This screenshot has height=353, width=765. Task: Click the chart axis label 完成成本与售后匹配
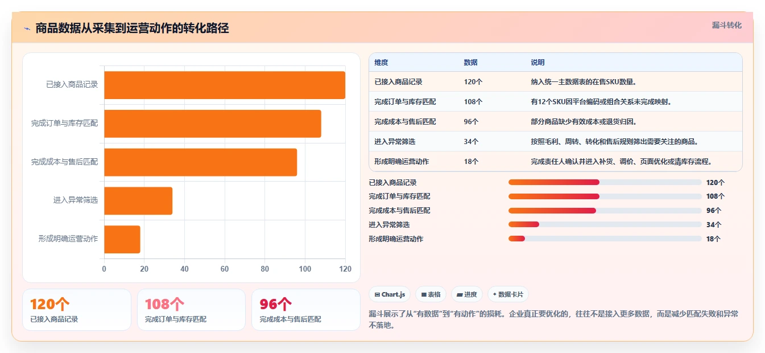pos(64,162)
